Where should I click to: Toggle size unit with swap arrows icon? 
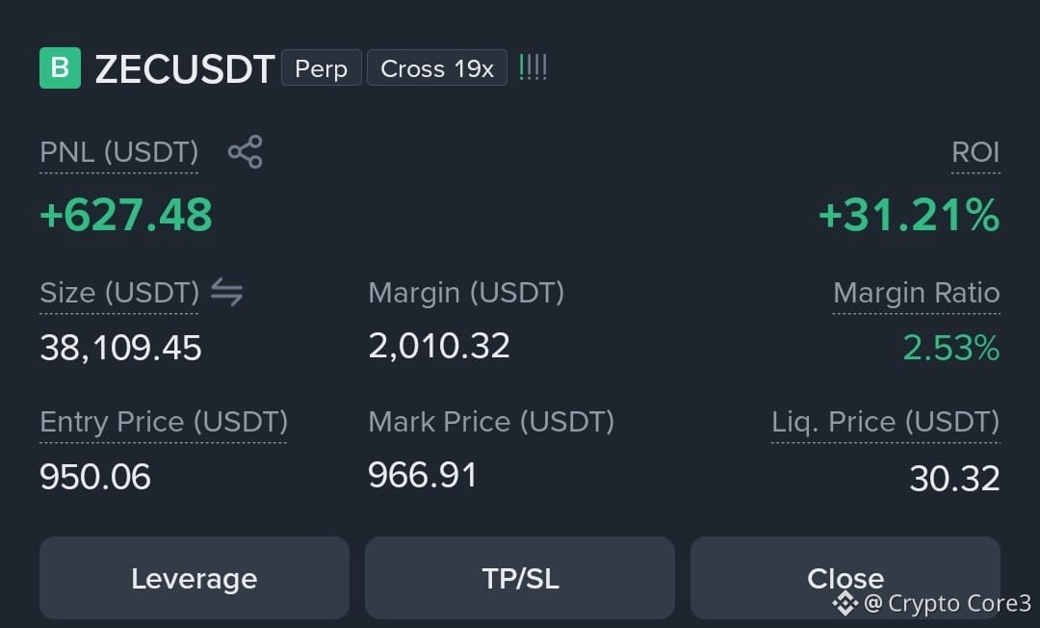coord(227,292)
